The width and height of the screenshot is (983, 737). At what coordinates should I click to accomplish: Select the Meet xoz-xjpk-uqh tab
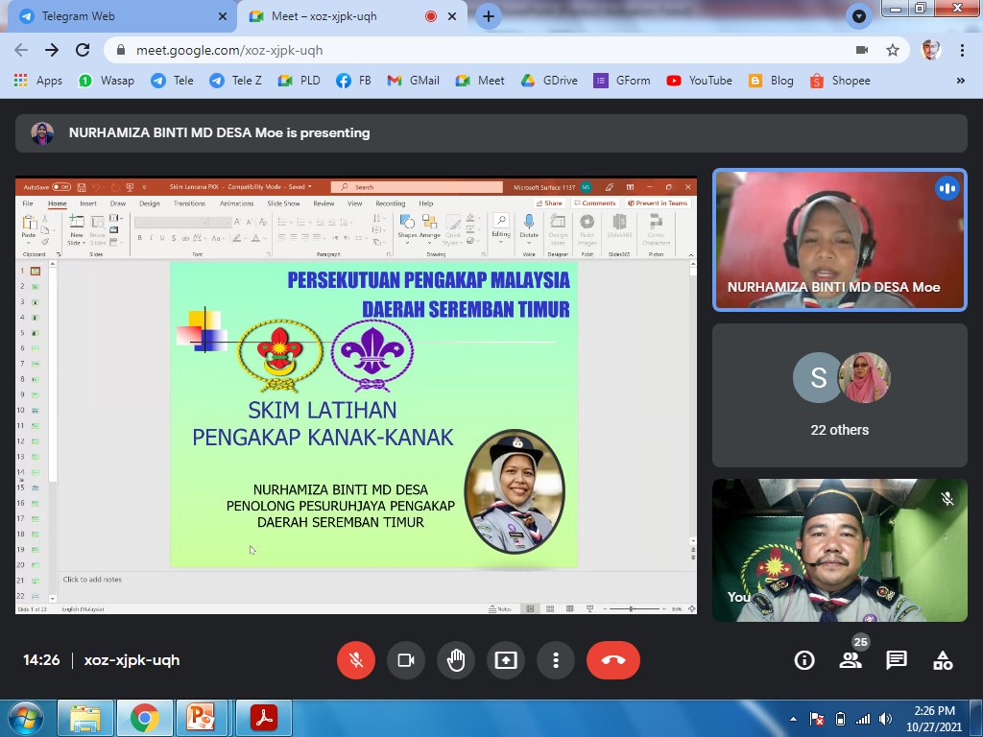(351, 16)
